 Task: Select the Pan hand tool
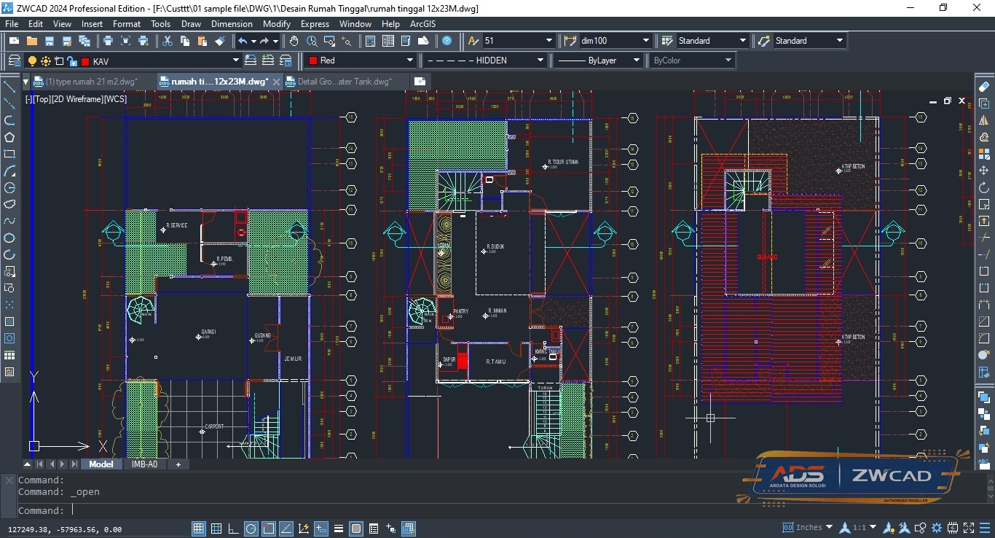(x=294, y=41)
